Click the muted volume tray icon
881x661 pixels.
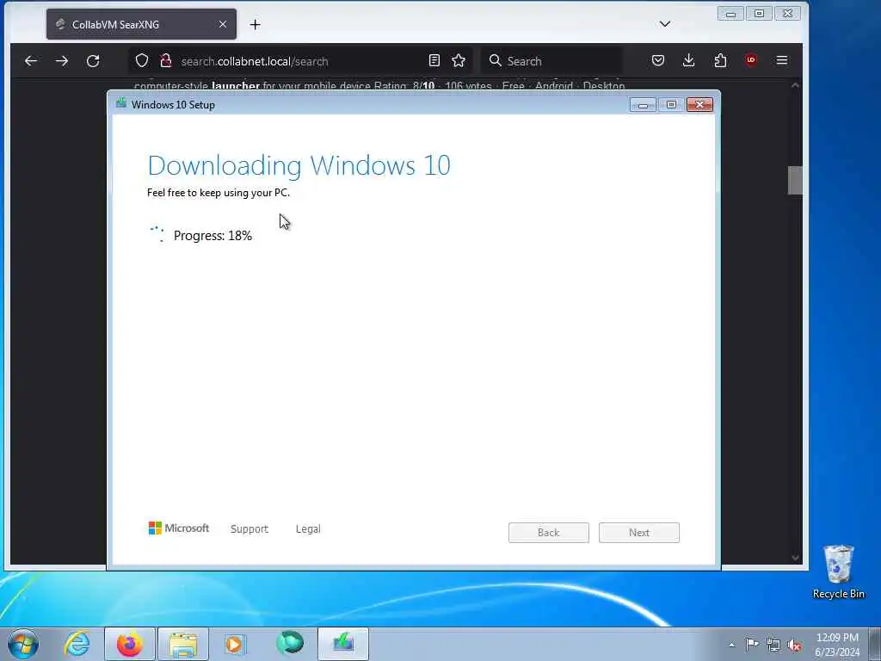coord(794,645)
